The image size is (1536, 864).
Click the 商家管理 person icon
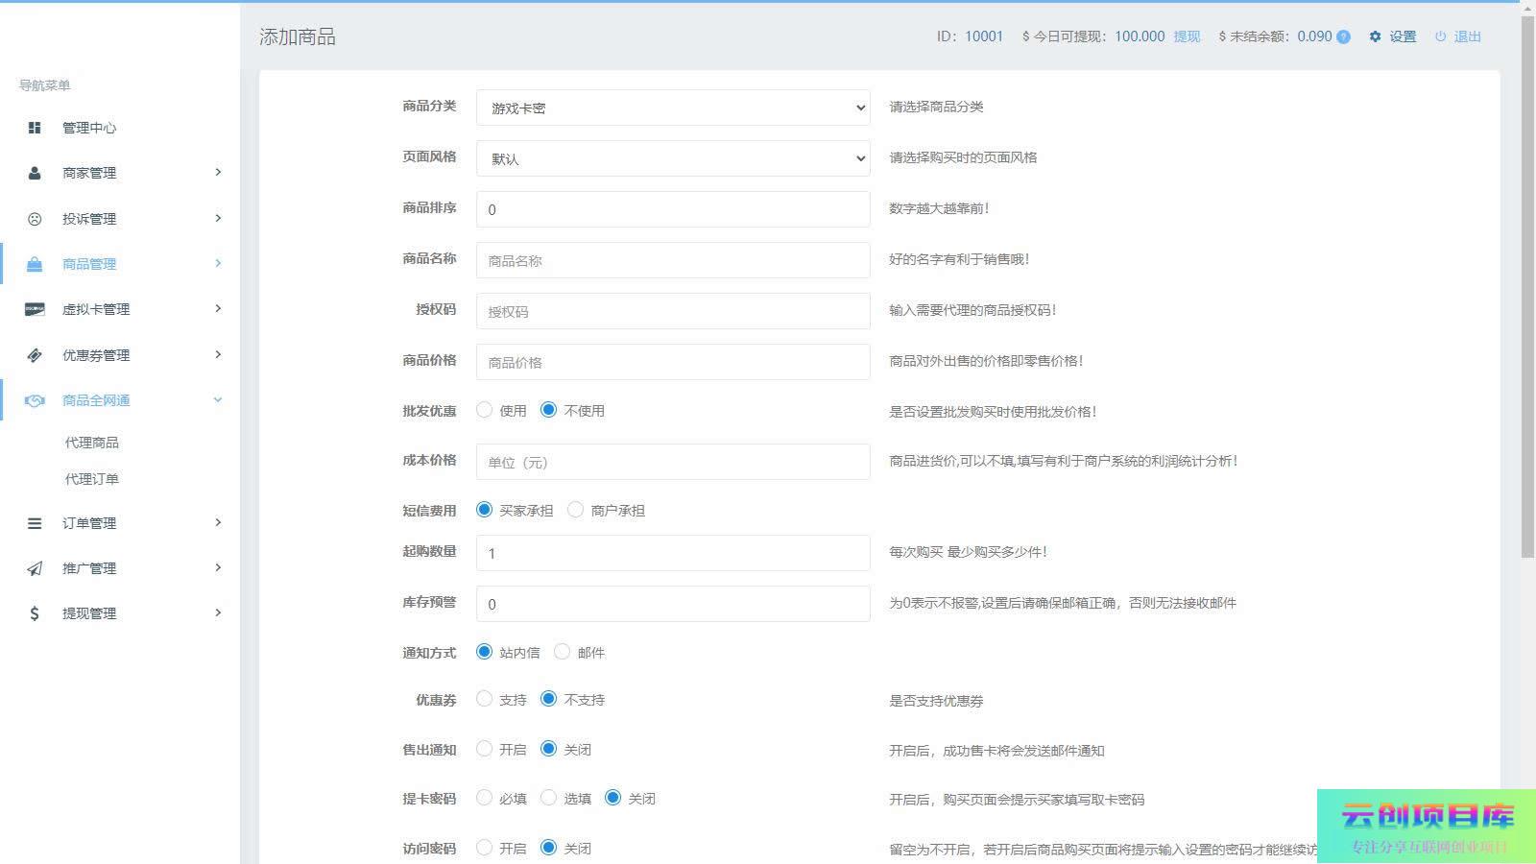point(35,173)
